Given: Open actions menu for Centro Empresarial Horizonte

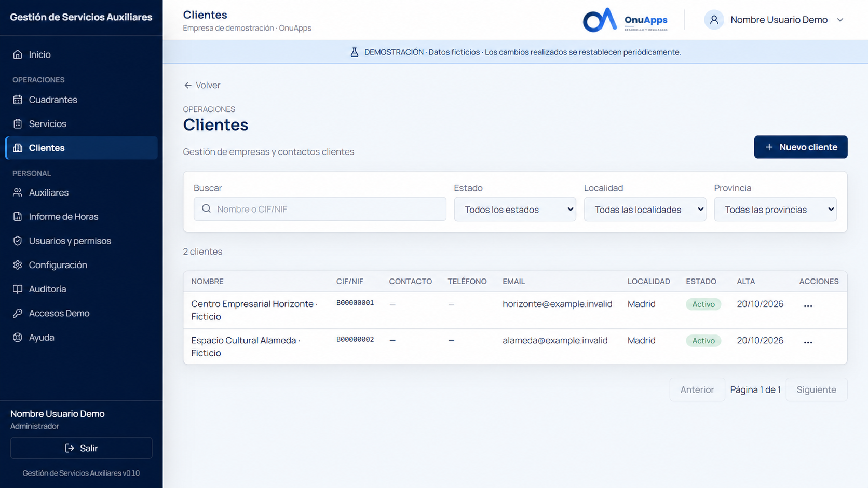Looking at the screenshot, I should coord(808,306).
